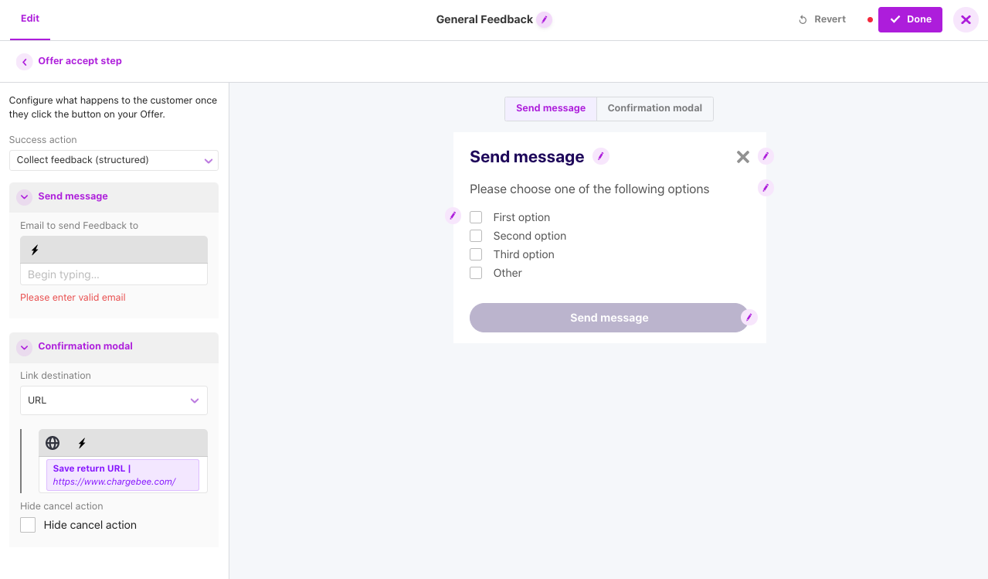Switch to the Confirmation modal preview tab
Image resolution: width=988 pixels, height=579 pixels.
pyautogui.click(x=654, y=108)
